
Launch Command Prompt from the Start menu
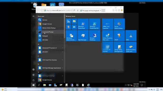50,32
